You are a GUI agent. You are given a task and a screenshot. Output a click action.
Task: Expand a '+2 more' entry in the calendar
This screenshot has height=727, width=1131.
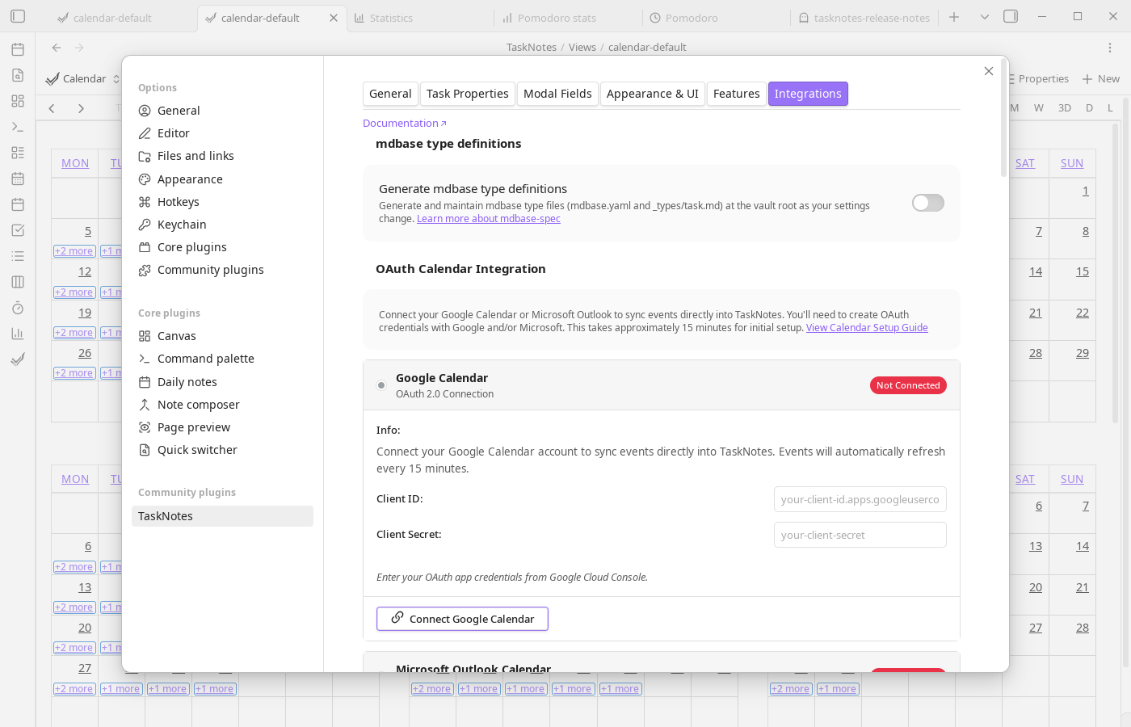coord(74,250)
